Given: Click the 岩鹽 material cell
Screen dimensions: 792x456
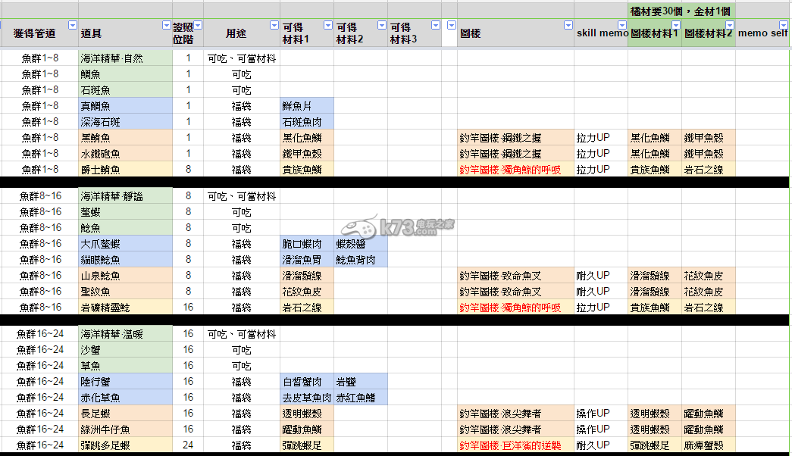Looking at the screenshot, I should click(360, 382).
